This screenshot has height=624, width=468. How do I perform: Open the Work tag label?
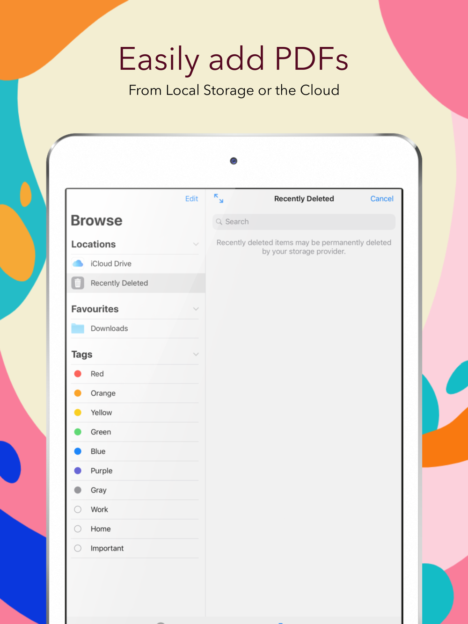[x=99, y=509]
